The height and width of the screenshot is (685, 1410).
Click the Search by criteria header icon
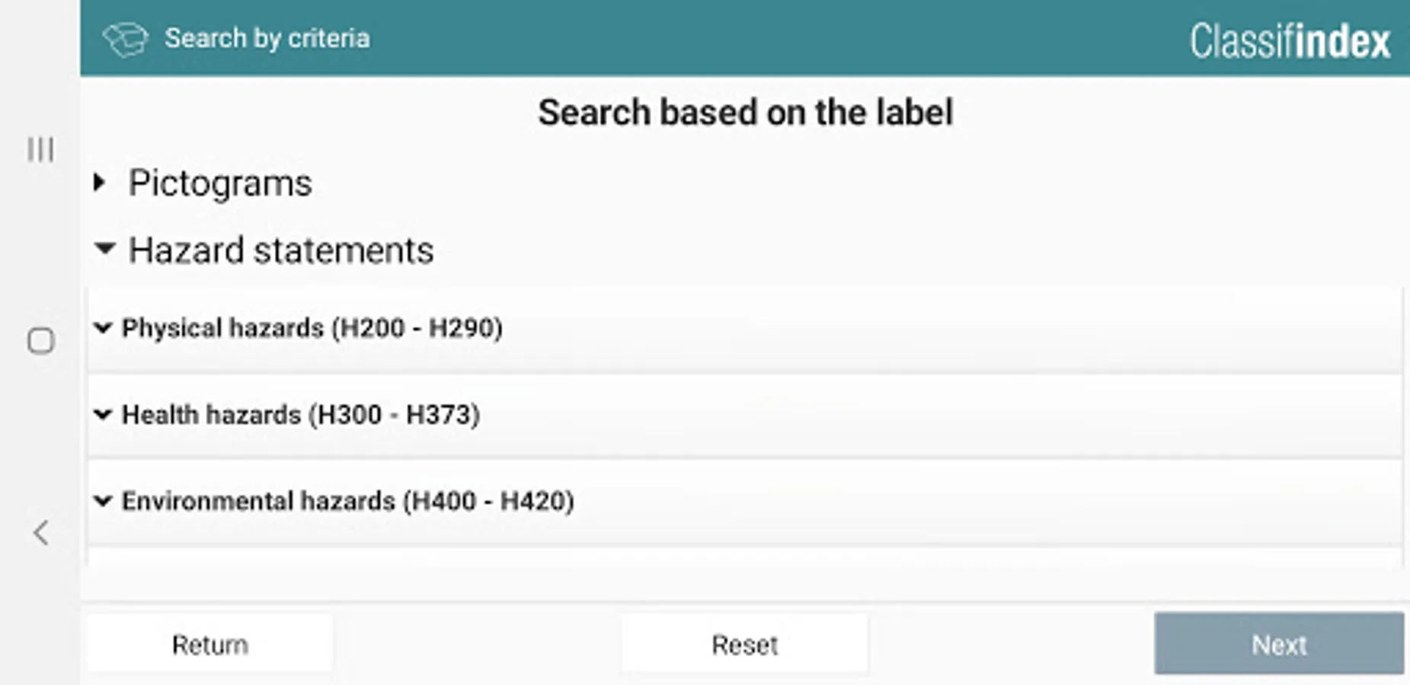[x=125, y=40]
